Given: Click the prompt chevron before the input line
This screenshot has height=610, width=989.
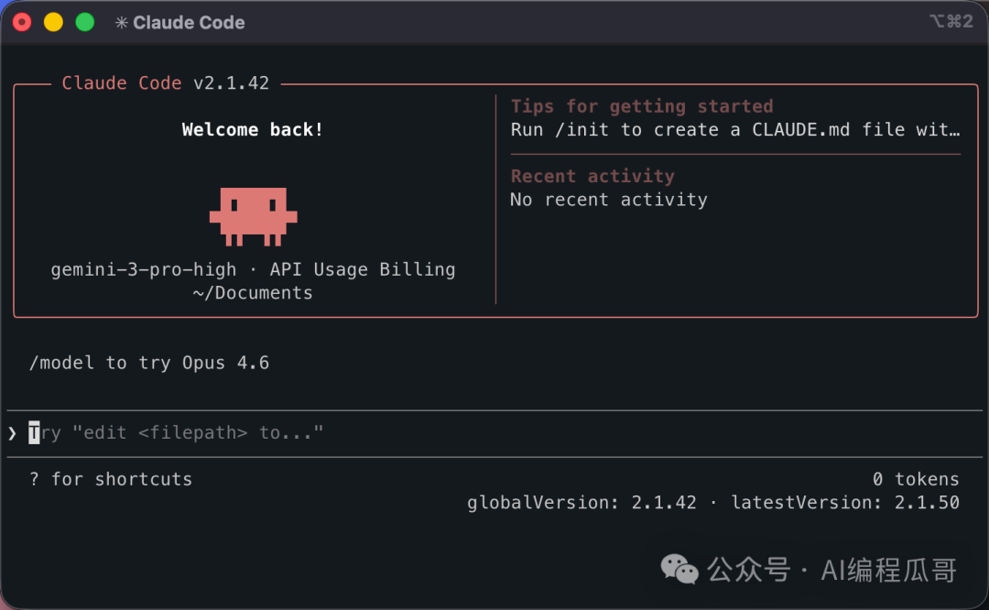Looking at the screenshot, I should pos(12,433).
